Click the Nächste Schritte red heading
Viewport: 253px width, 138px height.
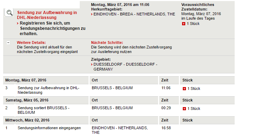107,42
